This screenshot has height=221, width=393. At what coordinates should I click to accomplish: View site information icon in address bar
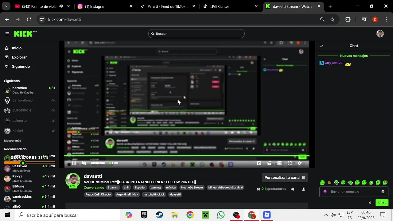click(42, 19)
